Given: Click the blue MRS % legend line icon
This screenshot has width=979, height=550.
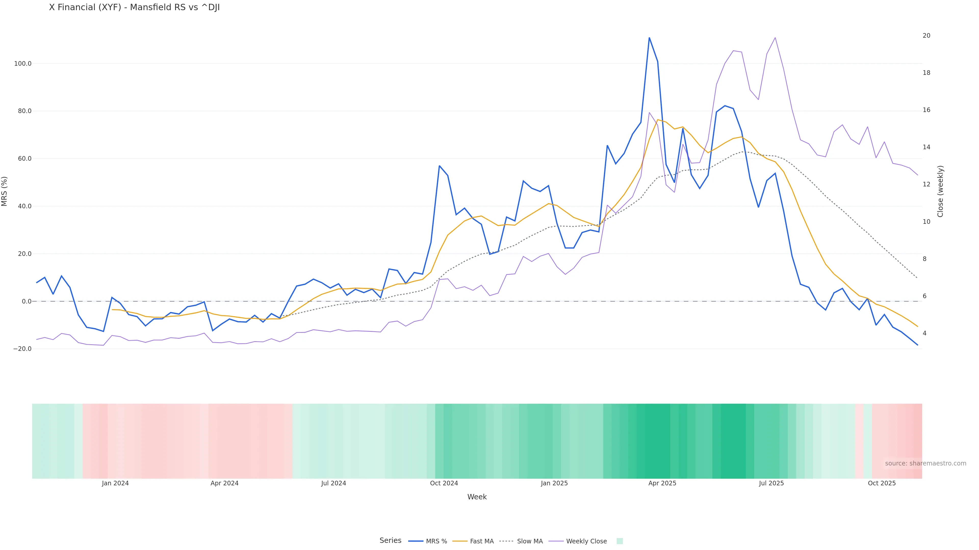Looking at the screenshot, I should [x=415, y=541].
